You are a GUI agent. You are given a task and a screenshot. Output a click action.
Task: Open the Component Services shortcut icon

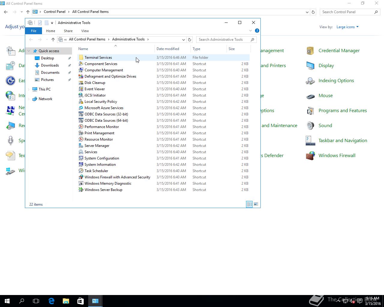click(x=81, y=64)
